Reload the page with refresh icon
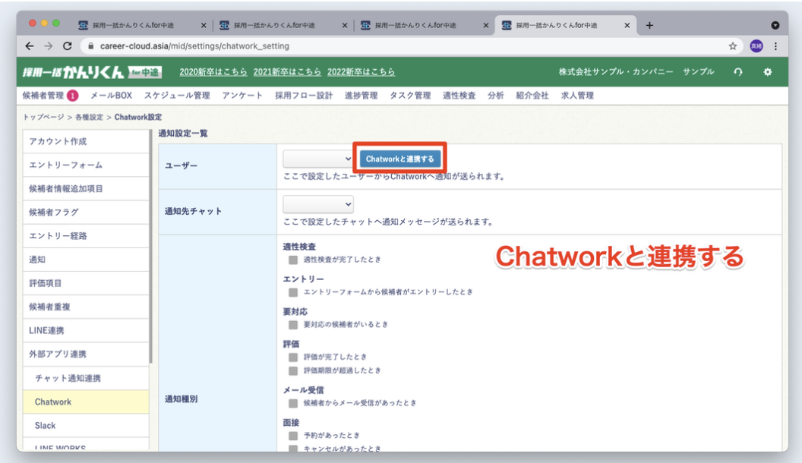 68,46
